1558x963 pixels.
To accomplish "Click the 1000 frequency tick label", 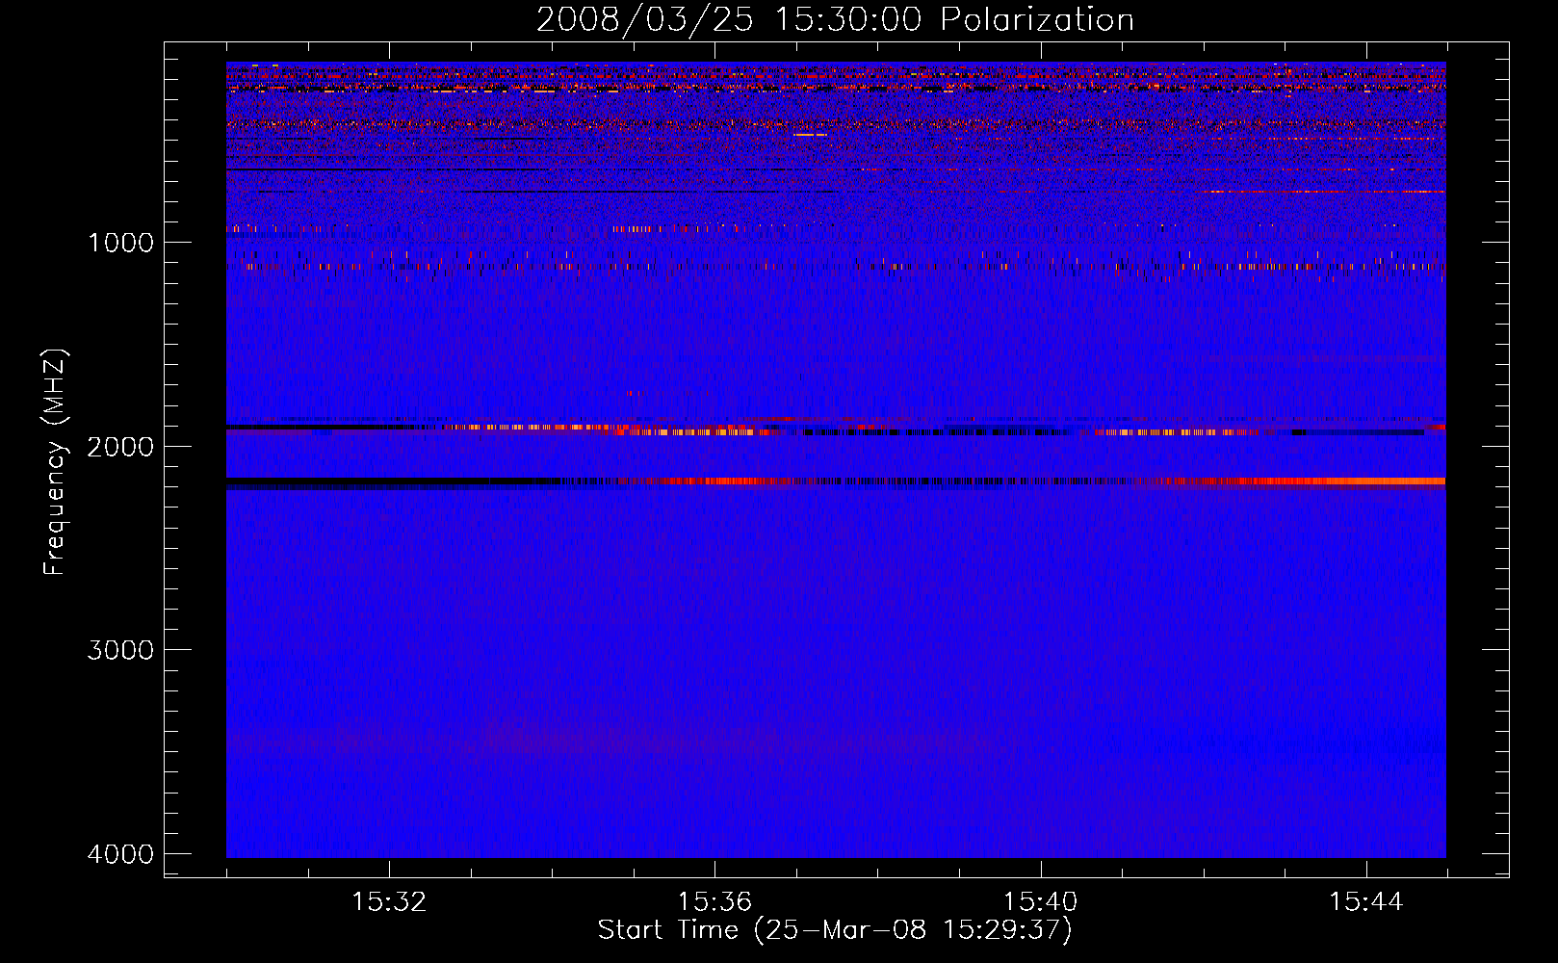I will pyautogui.click(x=121, y=242).
